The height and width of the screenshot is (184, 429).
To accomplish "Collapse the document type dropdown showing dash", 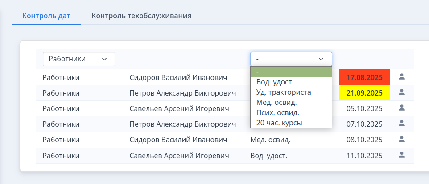I will 291,59.
